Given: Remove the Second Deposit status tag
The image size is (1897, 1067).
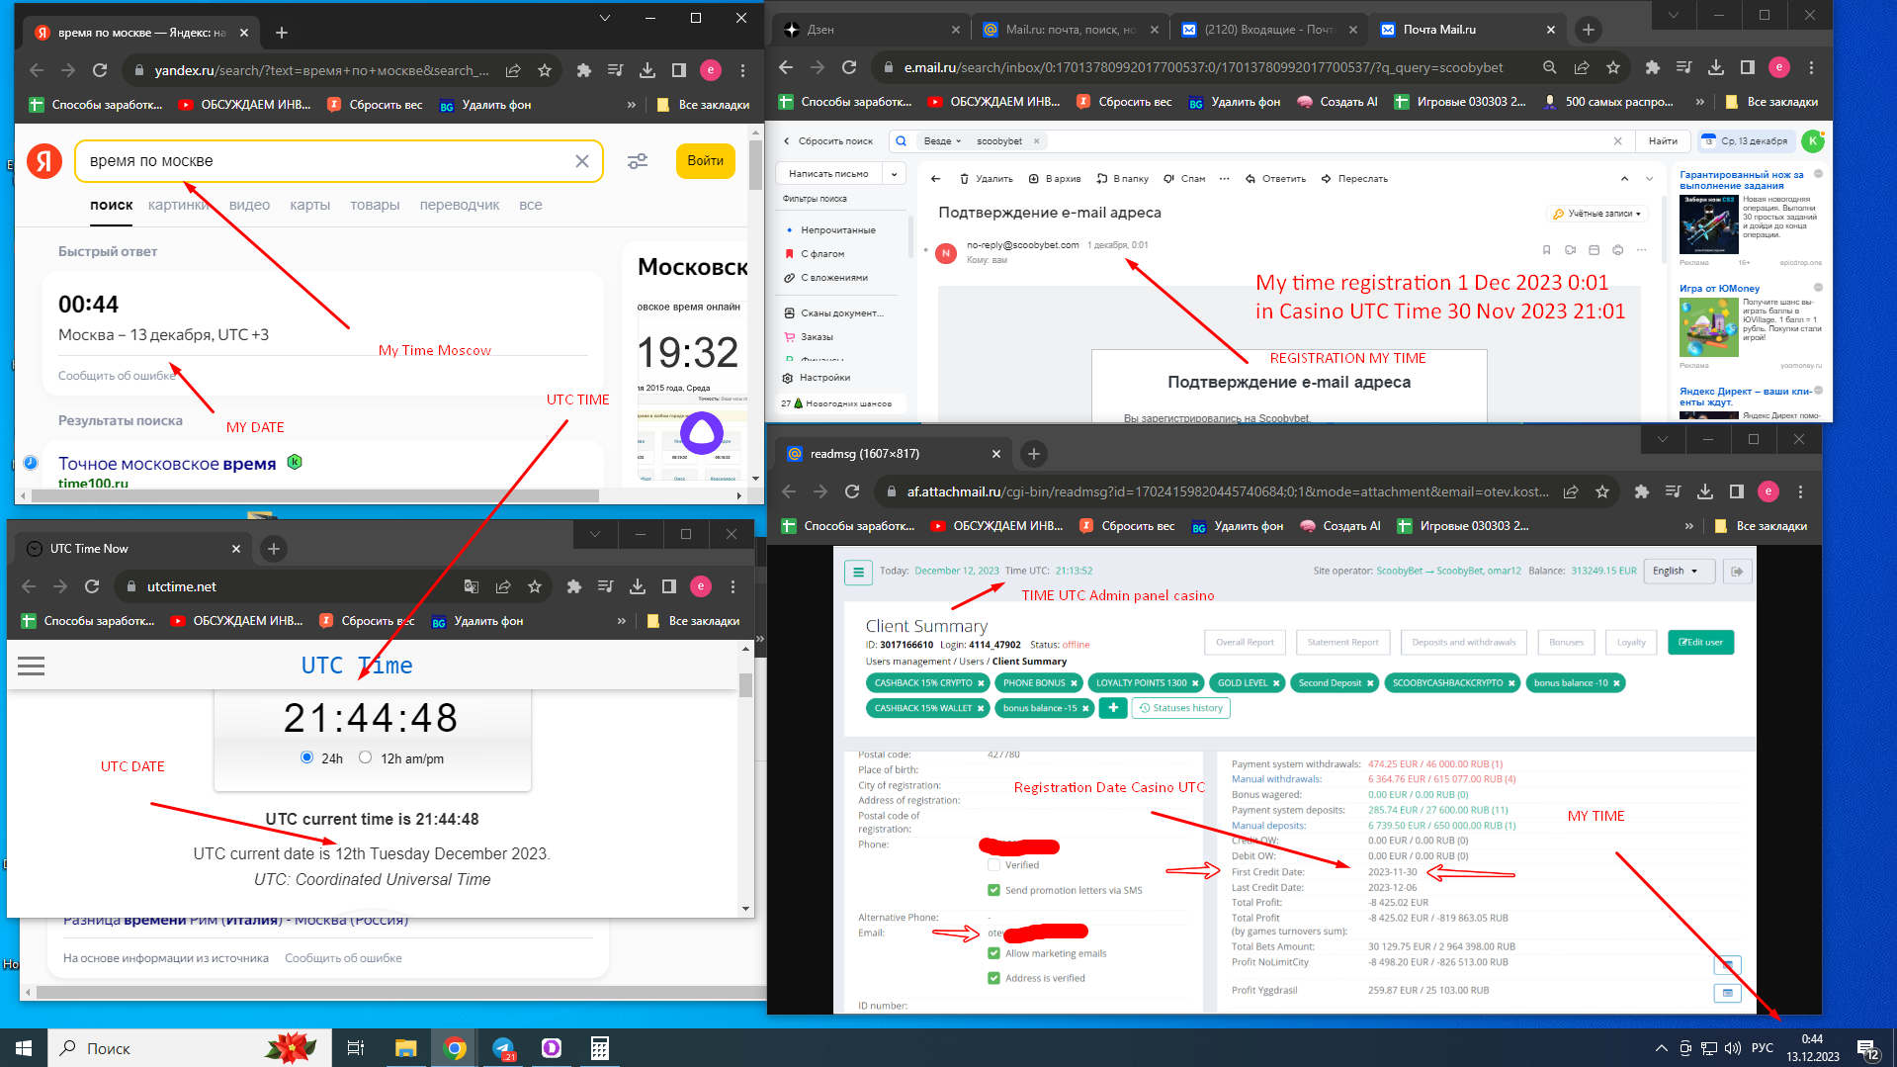Looking at the screenshot, I should pos(1370,683).
